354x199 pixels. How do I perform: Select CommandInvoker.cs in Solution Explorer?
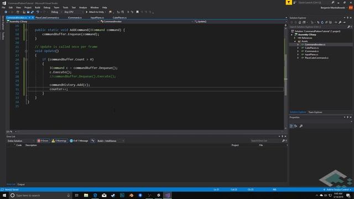click(315, 45)
